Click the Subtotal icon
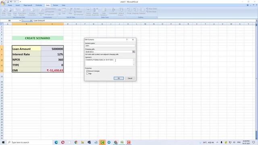The height and width of the screenshot is (145, 258). (x=142, y=11)
